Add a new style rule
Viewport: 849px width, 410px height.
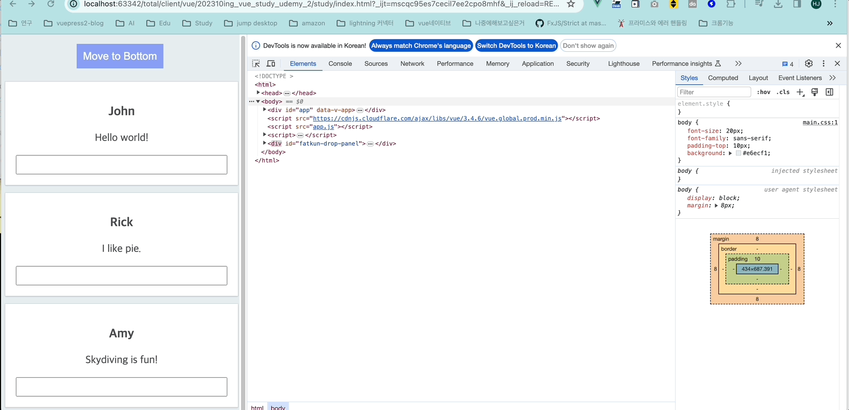coord(800,92)
